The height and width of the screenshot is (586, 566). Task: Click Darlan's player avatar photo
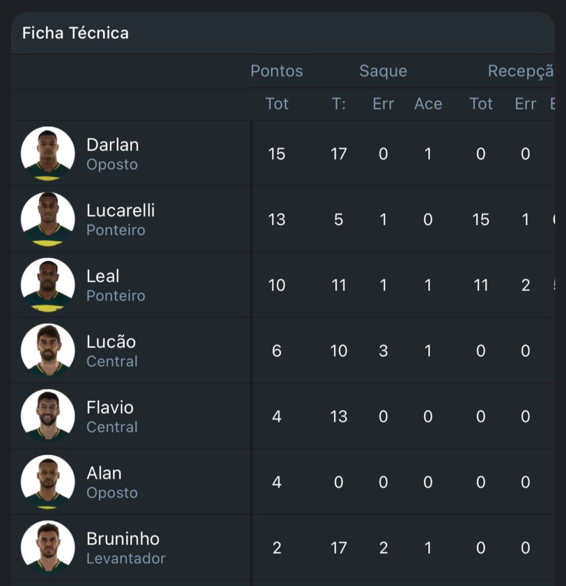tap(48, 153)
